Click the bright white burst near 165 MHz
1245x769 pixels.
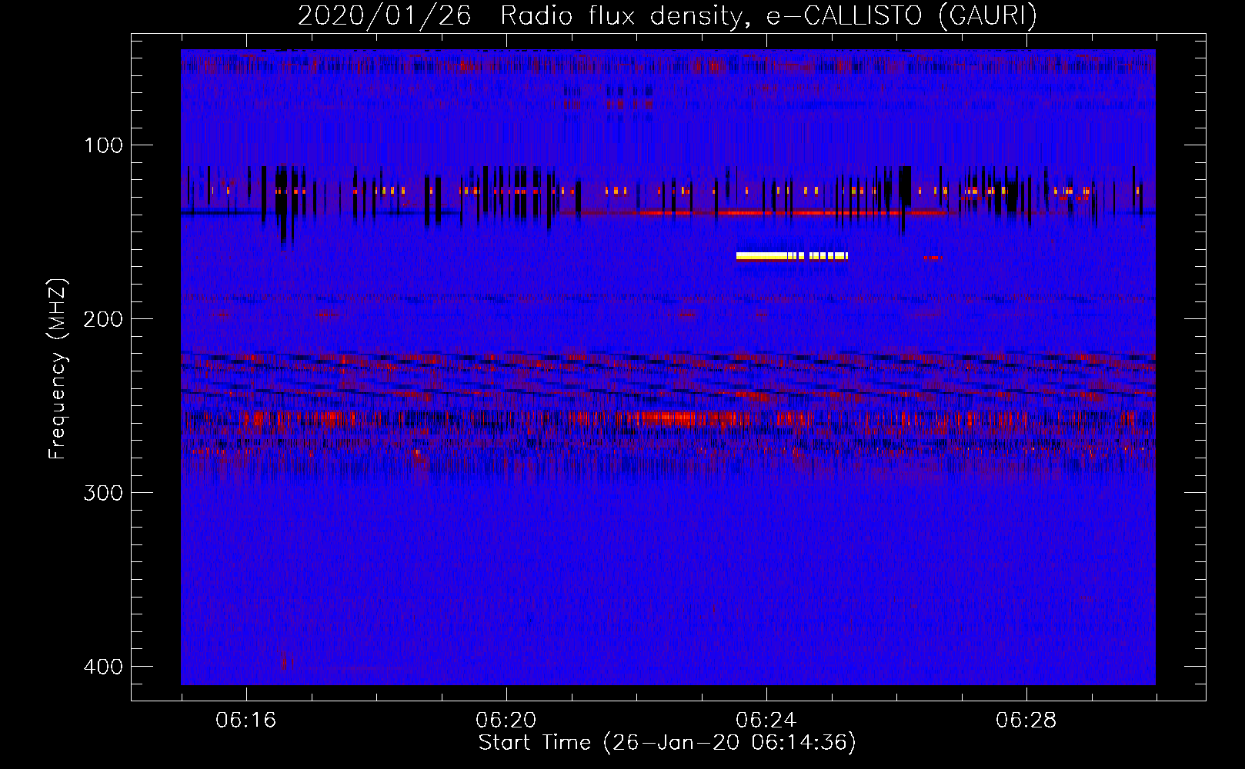(792, 256)
